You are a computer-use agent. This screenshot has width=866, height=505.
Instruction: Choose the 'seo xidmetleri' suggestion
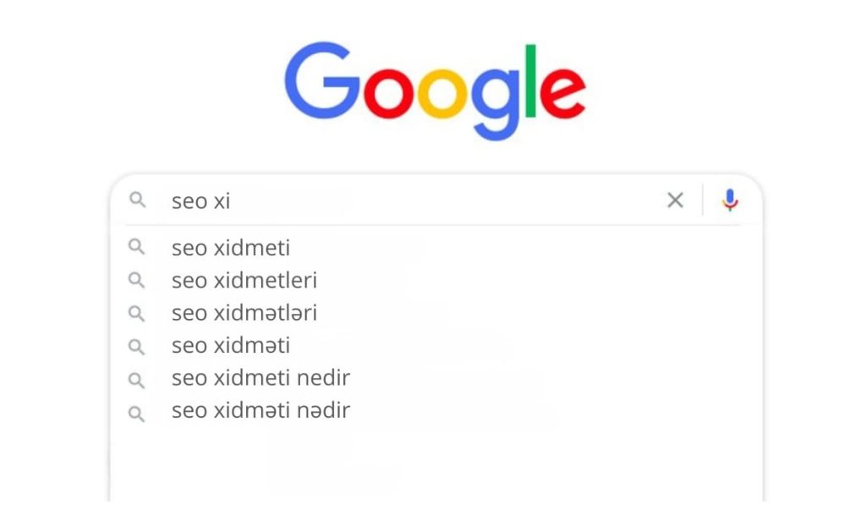pos(244,280)
